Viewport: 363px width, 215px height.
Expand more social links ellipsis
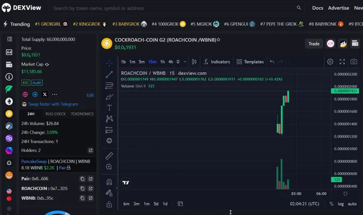pos(54,94)
